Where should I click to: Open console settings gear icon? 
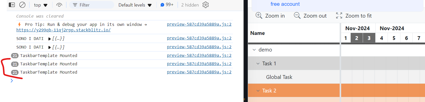(206, 5)
